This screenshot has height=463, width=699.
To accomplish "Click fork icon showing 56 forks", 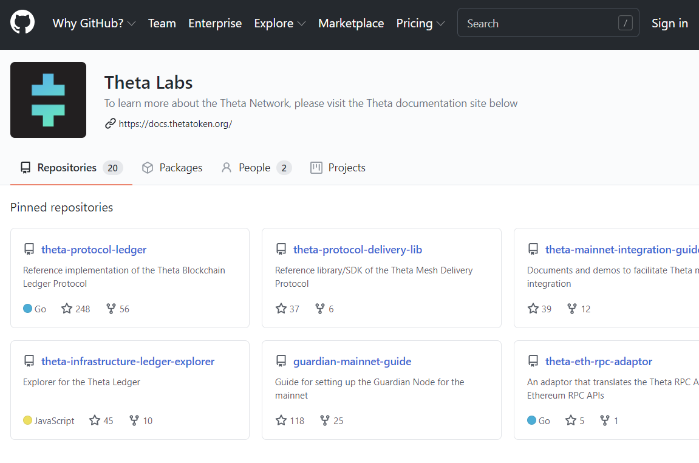I will tap(111, 309).
